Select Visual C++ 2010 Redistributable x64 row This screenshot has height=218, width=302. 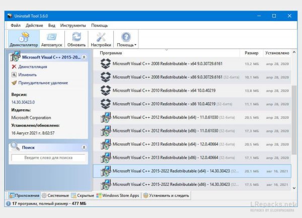tap(192, 91)
